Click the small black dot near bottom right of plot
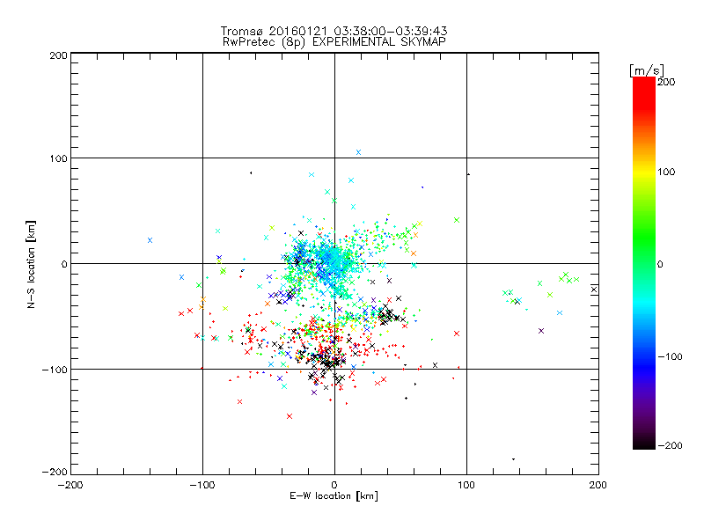The width and height of the screenshot is (704, 528). pyautogui.click(x=514, y=458)
